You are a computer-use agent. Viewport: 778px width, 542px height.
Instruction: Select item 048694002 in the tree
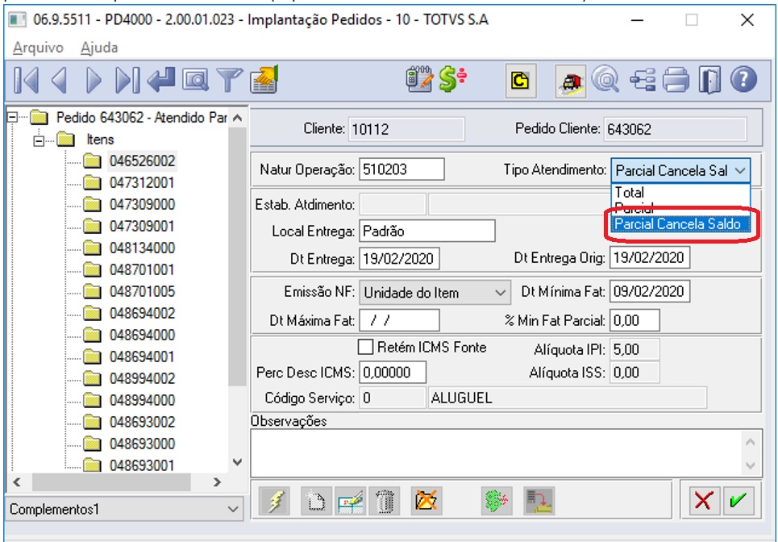click(143, 313)
